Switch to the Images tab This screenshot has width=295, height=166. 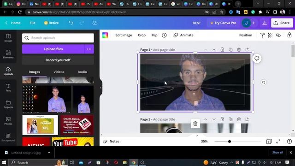[x=35, y=72]
